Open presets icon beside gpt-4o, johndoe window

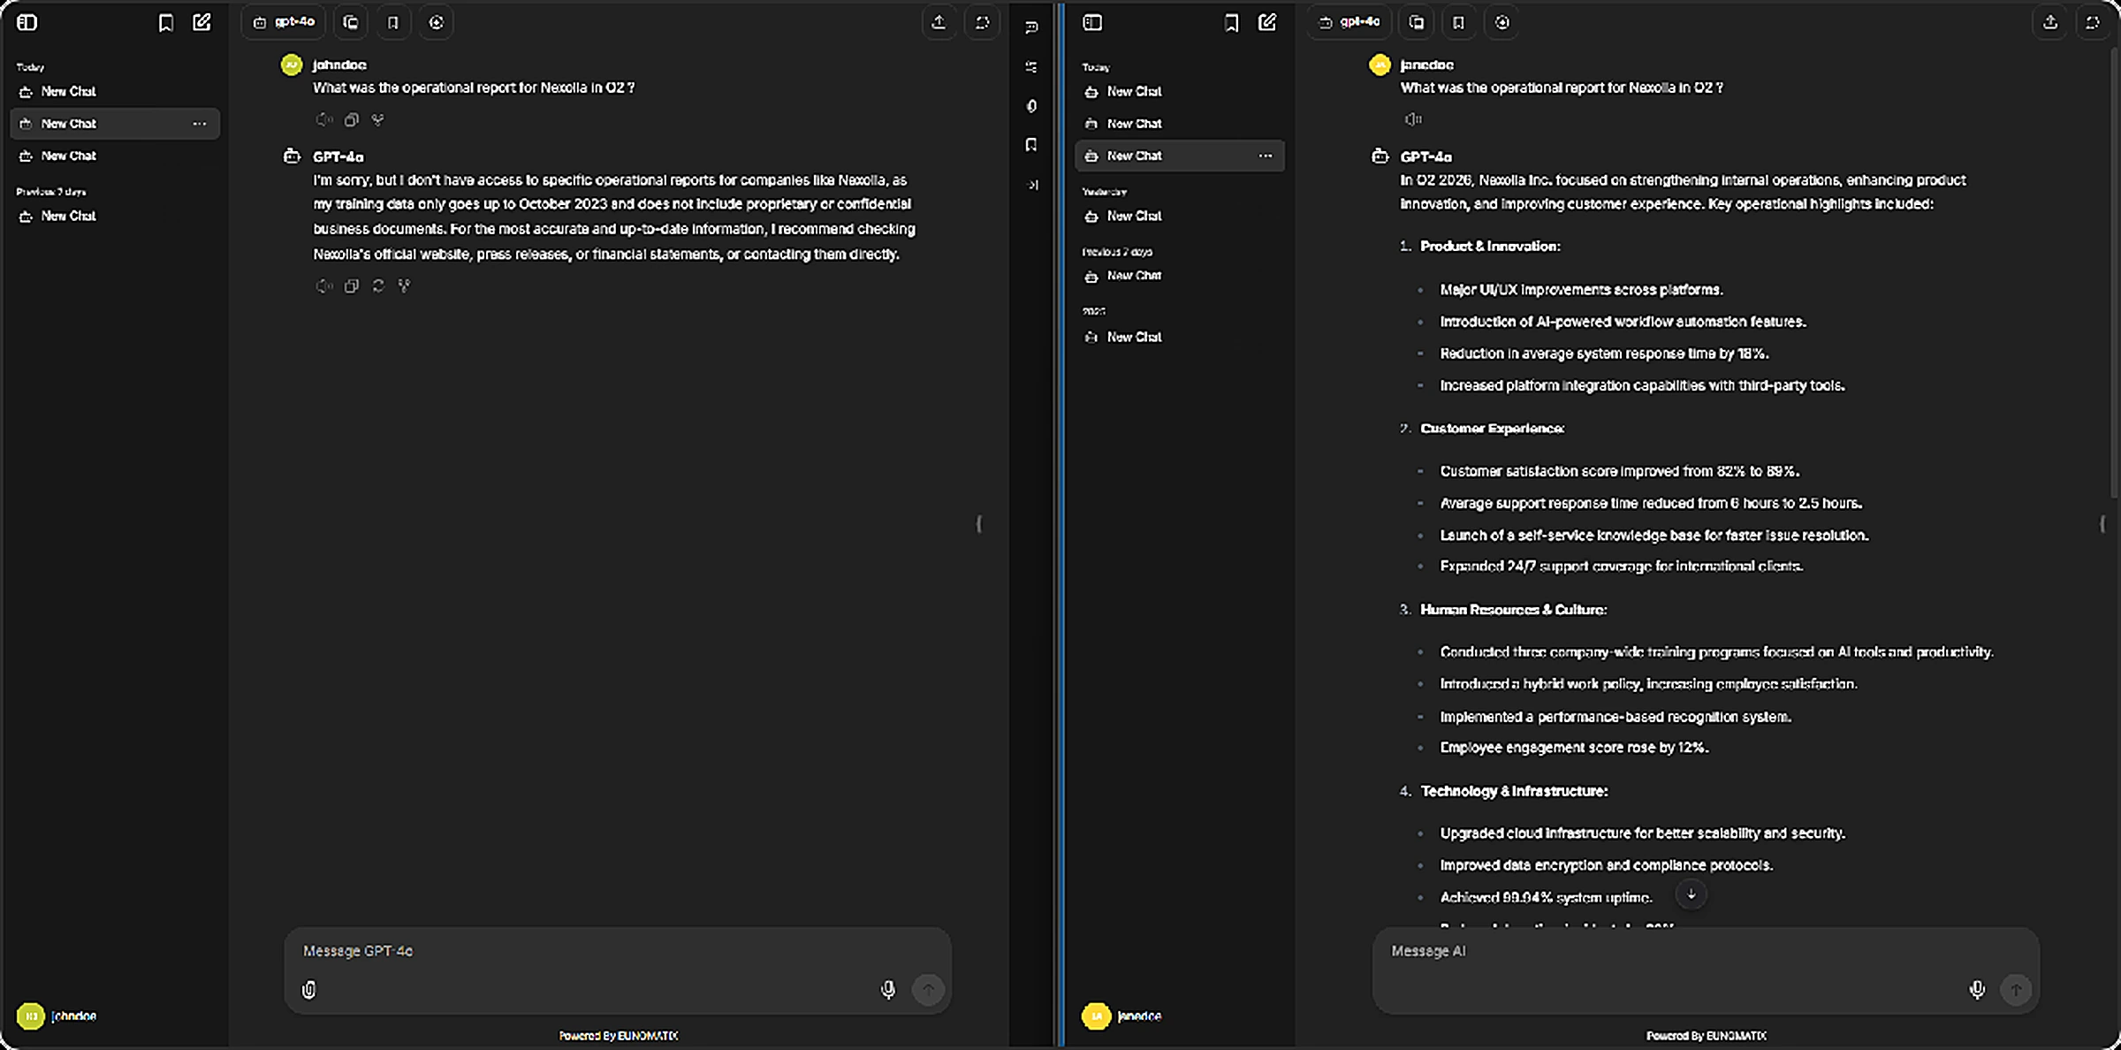tap(351, 23)
